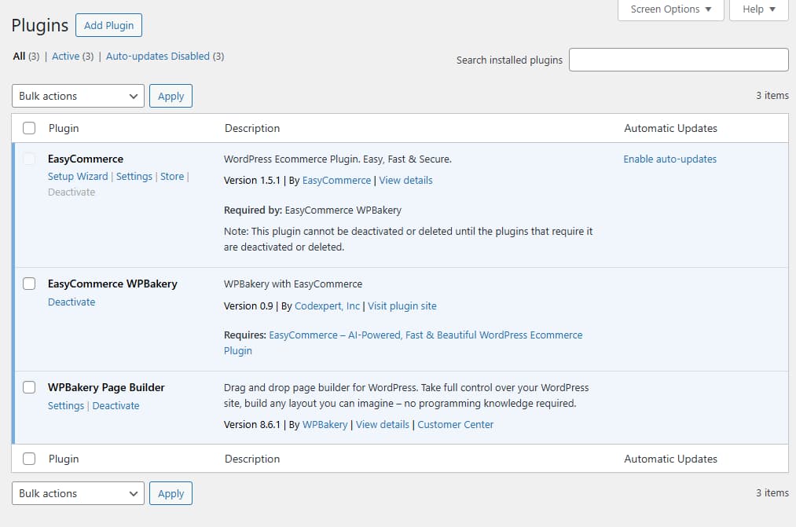This screenshot has height=527, width=796.
Task: Check the WPBakery Page Builder checkbox
Action: (29, 386)
